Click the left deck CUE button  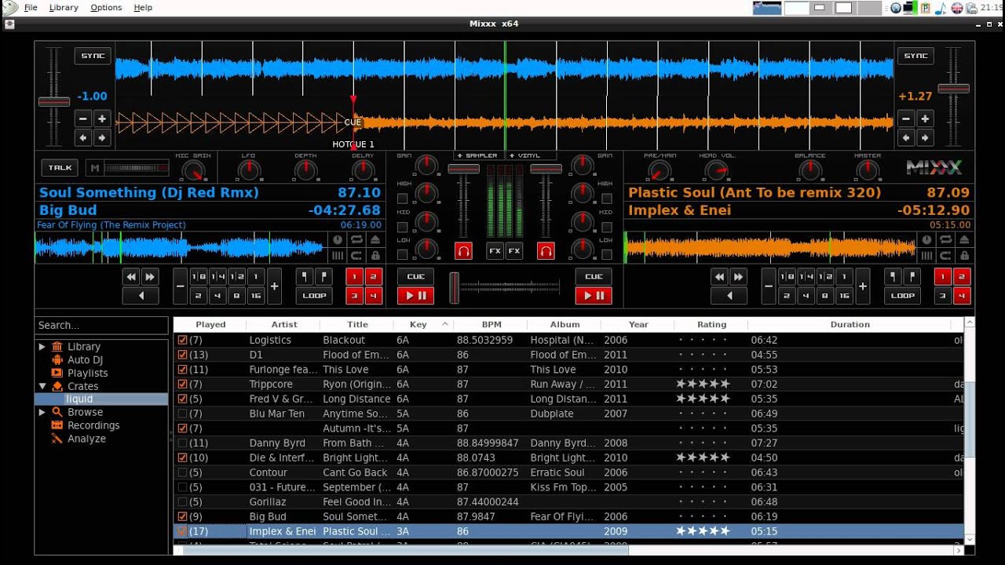pyautogui.click(x=416, y=276)
